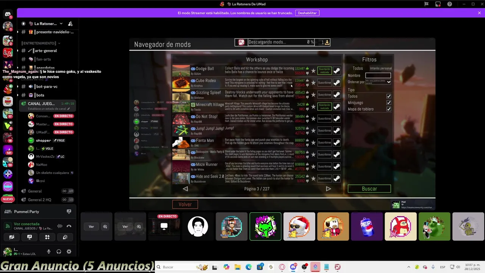Click the invite people icon beside server name
Image resolution: width=485 pixels, height=273 pixels.
click(x=70, y=24)
